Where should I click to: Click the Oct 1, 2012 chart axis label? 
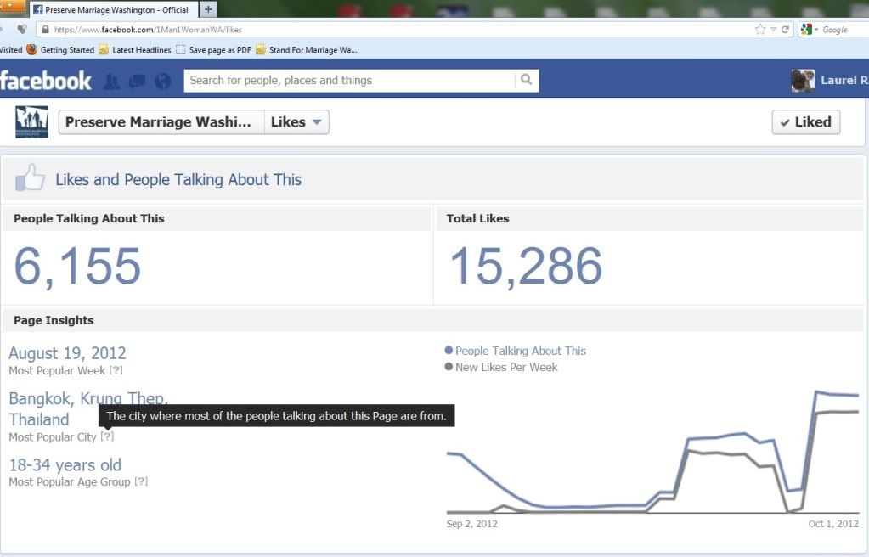833,524
